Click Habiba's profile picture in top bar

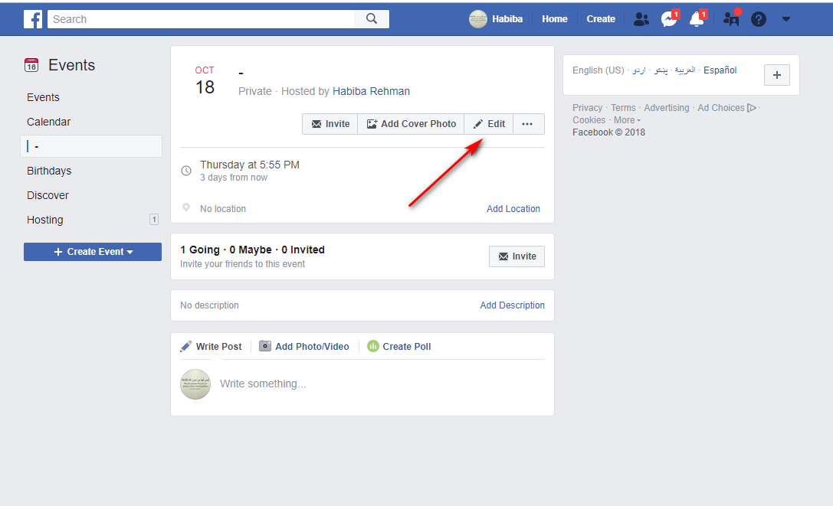(477, 19)
